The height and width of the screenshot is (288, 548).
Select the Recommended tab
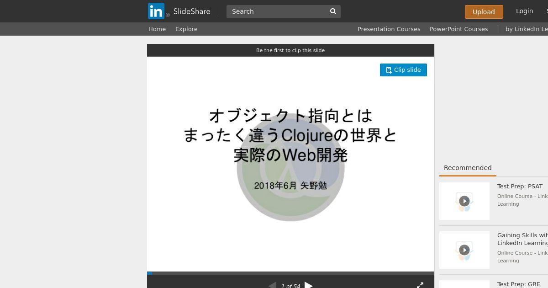(x=468, y=168)
